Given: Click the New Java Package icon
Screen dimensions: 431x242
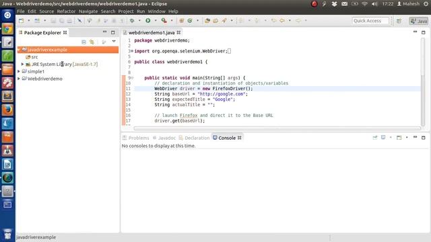Looking at the screenshot, I should coord(181,21).
